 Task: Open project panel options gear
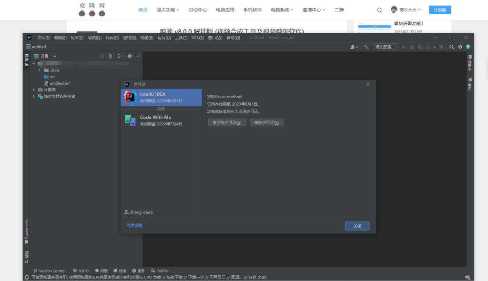coord(130,56)
